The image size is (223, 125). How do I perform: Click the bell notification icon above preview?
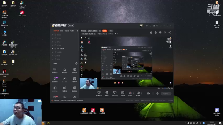(x=165, y=32)
